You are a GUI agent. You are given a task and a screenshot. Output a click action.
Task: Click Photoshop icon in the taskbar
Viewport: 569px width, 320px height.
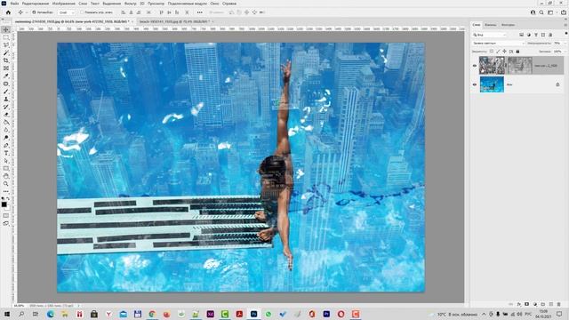click(x=253, y=314)
